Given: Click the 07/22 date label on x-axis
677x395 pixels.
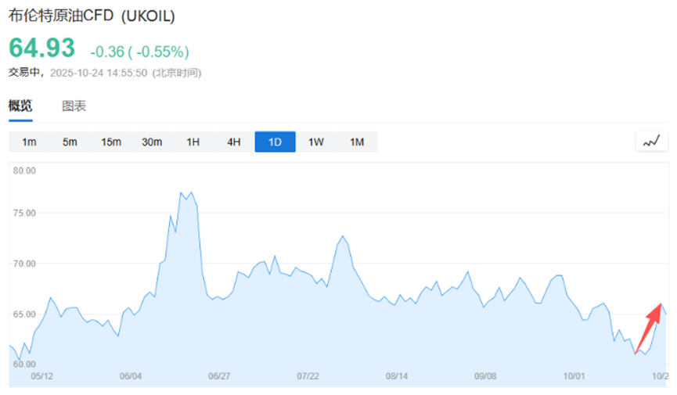Looking at the screenshot, I should (308, 376).
